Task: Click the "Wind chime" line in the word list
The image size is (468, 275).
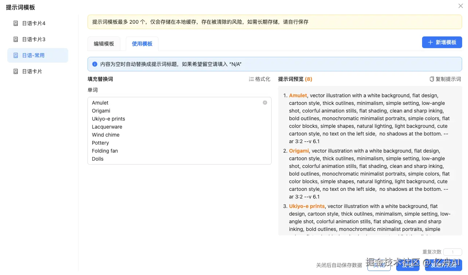Action: [106, 135]
